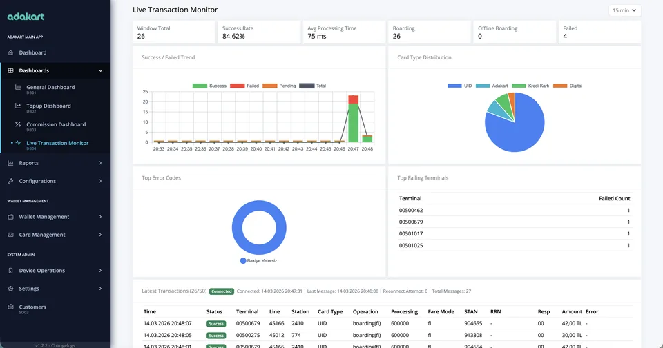Screen dimensions: 663x348
Task: Expand the Settings menu chevron
Action: [x=101, y=289]
